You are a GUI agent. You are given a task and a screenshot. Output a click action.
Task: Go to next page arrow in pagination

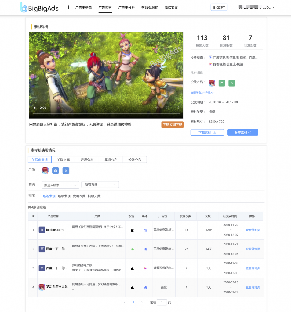(142, 303)
